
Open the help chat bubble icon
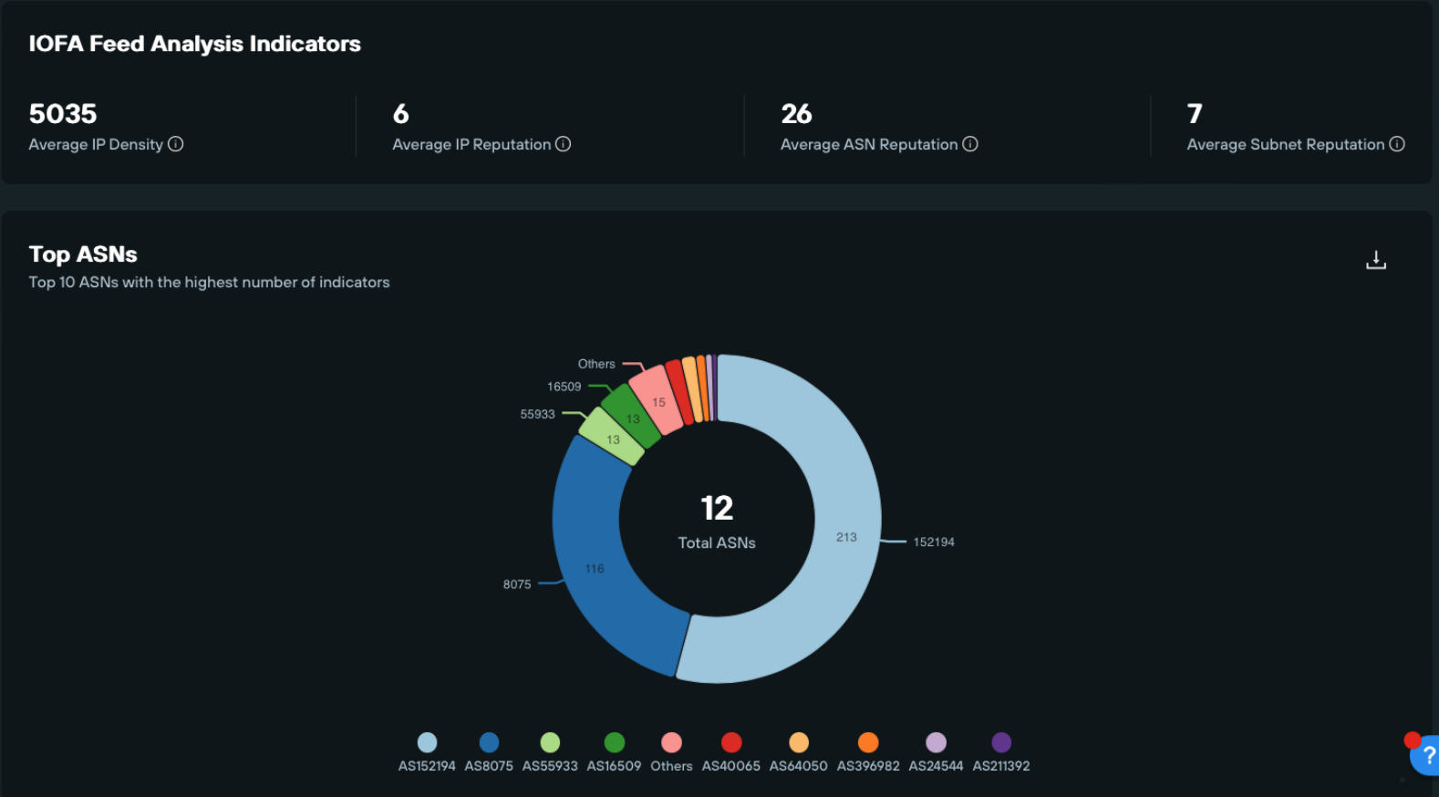point(1425,755)
